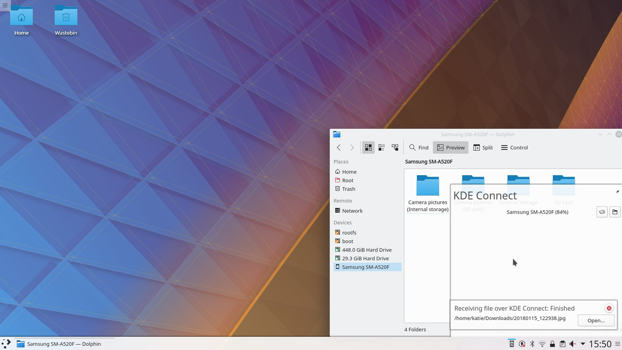Go forward in Dolphin navigation
The width and height of the screenshot is (622, 350).
point(352,148)
